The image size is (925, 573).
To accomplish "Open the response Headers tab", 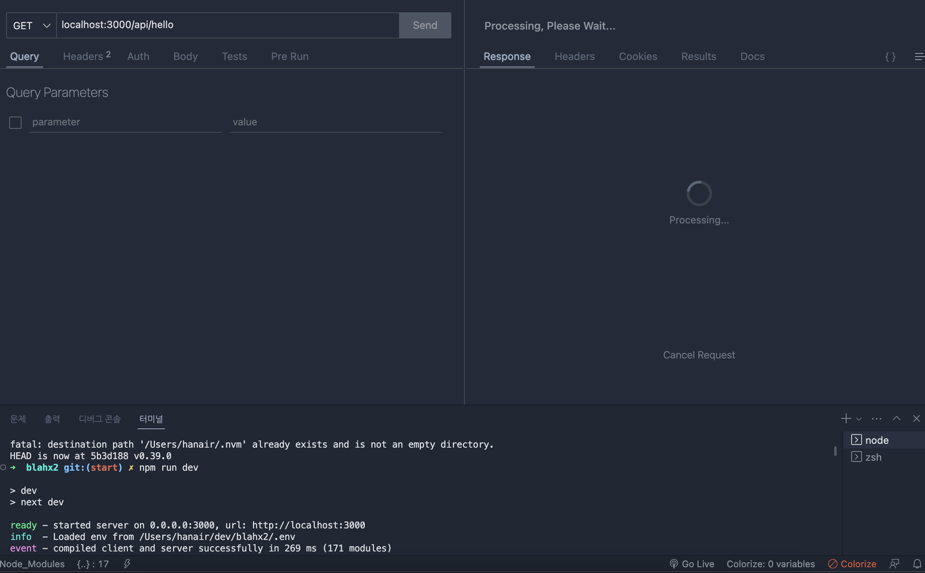I will [x=575, y=57].
